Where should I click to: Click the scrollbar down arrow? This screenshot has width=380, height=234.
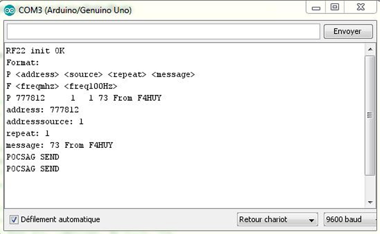(370, 202)
